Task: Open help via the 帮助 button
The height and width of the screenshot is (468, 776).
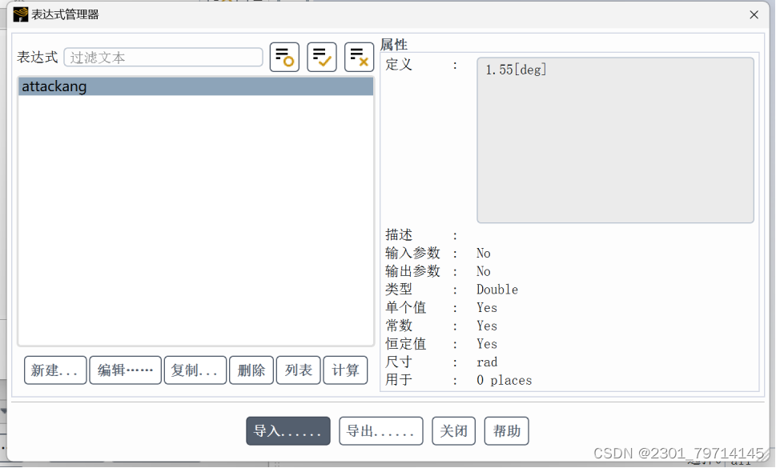Action: [506, 430]
